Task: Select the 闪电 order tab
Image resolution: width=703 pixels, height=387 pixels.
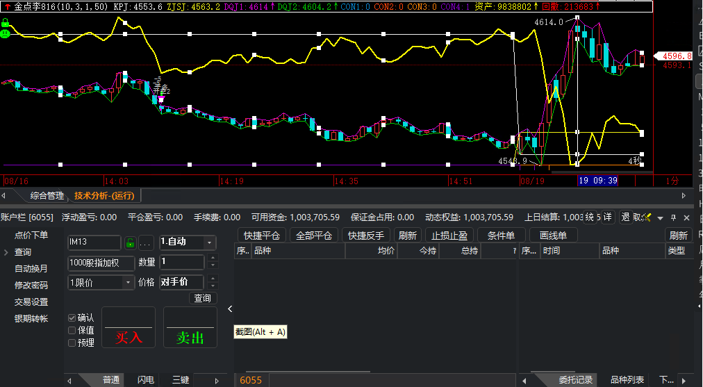Action: (x=146, y=380)
